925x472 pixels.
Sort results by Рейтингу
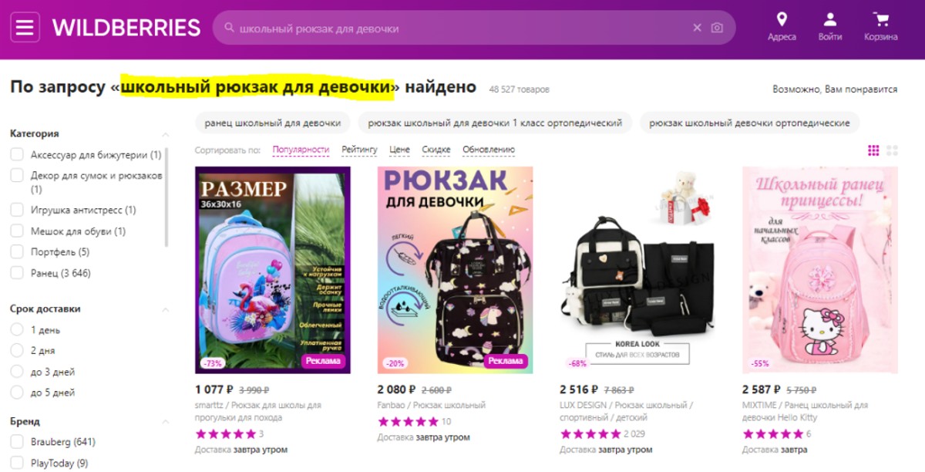click(360, 150)
